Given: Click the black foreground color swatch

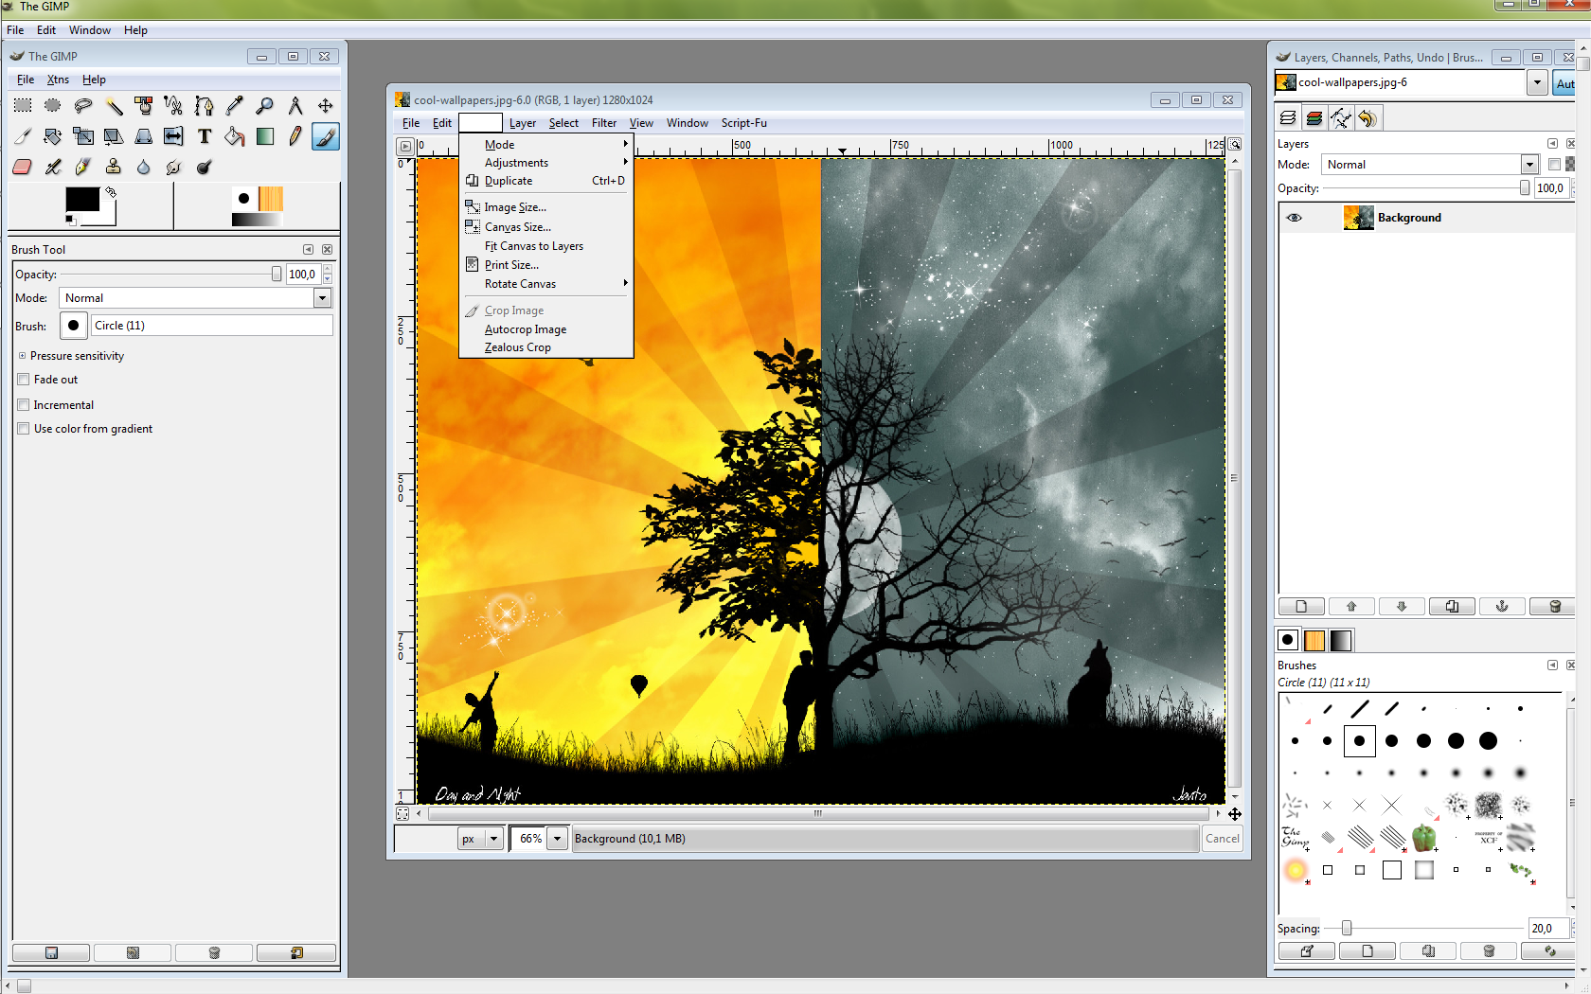Looking at the screenshot, I should click(x=81, y=200).
